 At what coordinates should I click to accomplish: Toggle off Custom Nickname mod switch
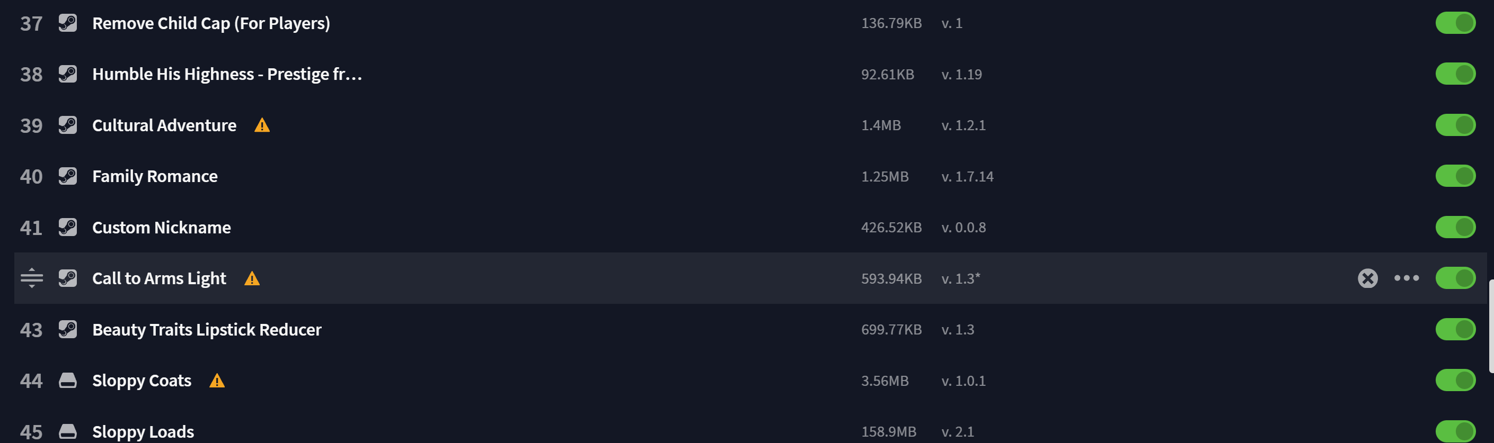[1455, 228]
